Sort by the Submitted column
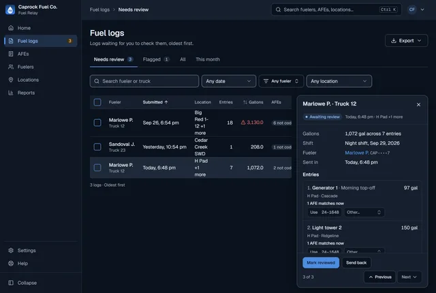This screenshot has width=436, height=293. pyautogui.click(x=155, y=102)
